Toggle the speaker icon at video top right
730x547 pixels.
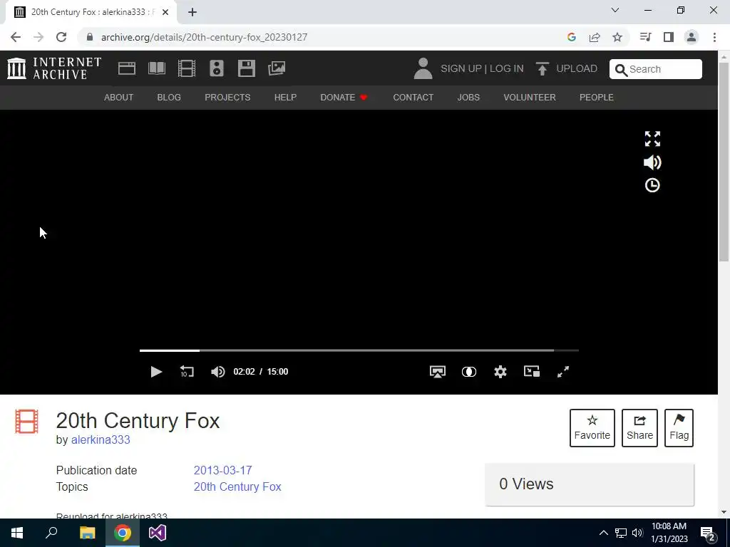pyautogui.click(x=652, y=162)
